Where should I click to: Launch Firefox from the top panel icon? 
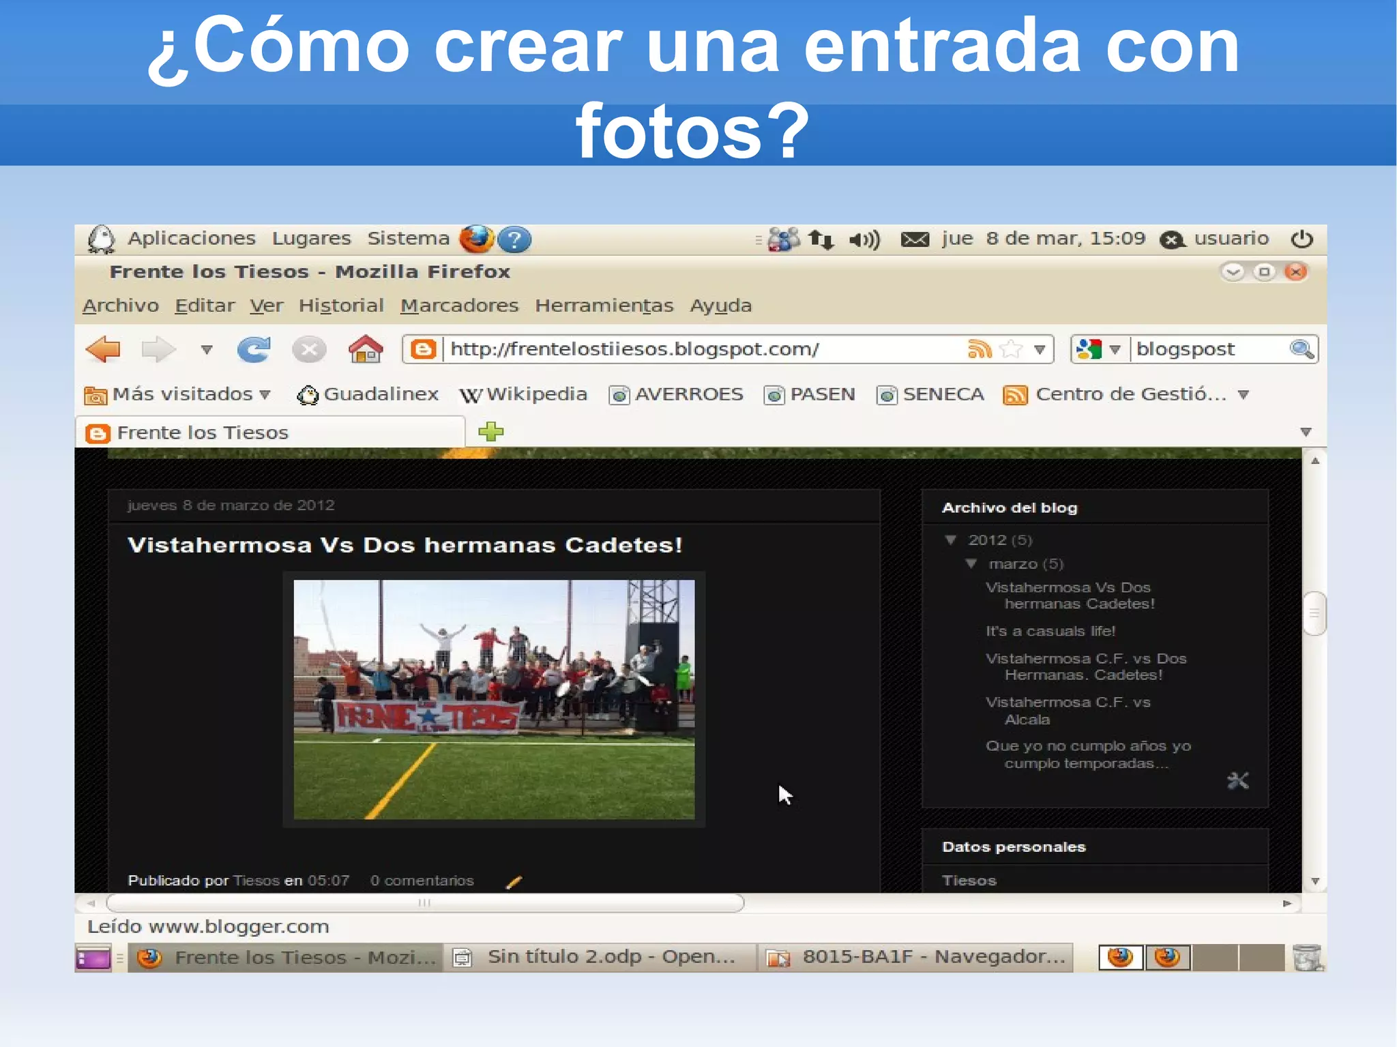click(477, 239)
